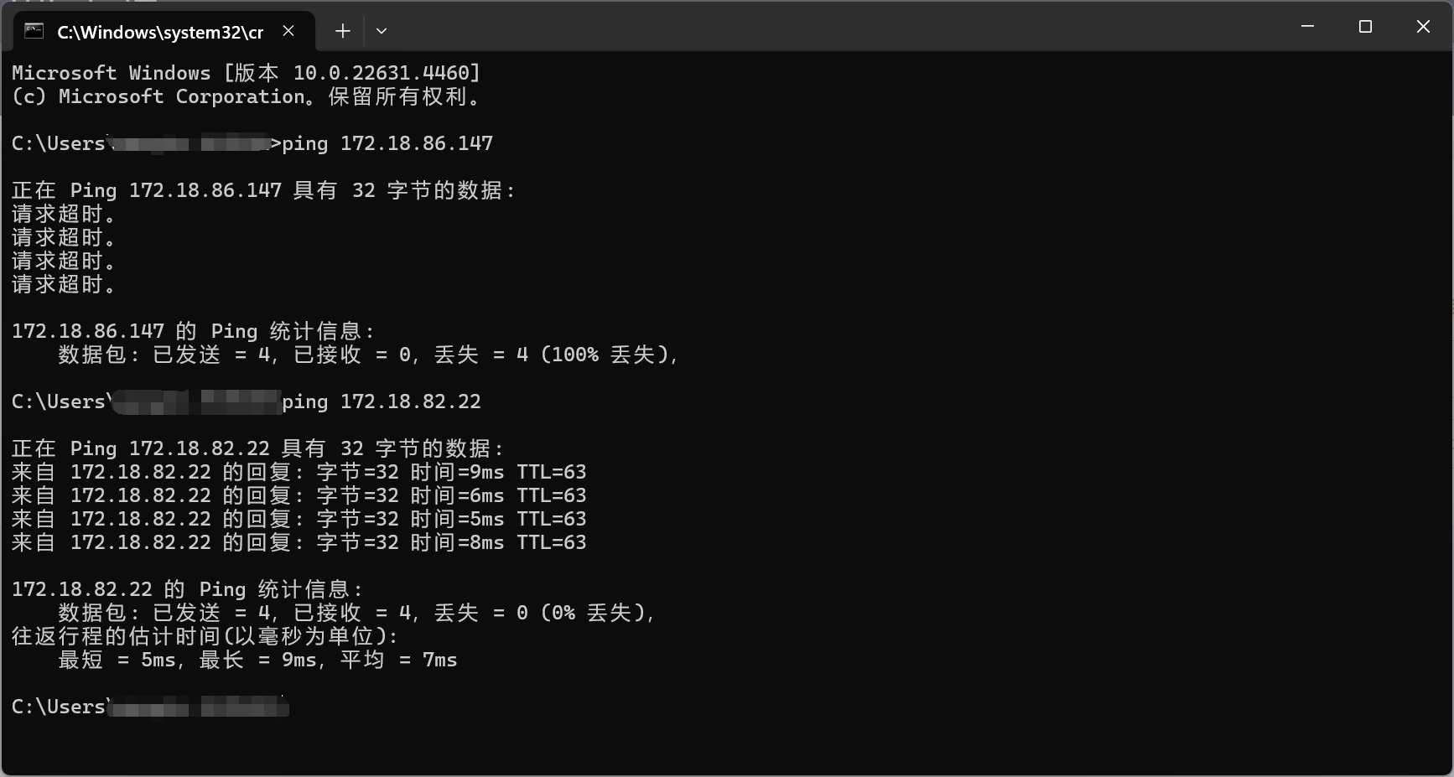Maximize the terminal window
1454x777 pixels.
1365,27
